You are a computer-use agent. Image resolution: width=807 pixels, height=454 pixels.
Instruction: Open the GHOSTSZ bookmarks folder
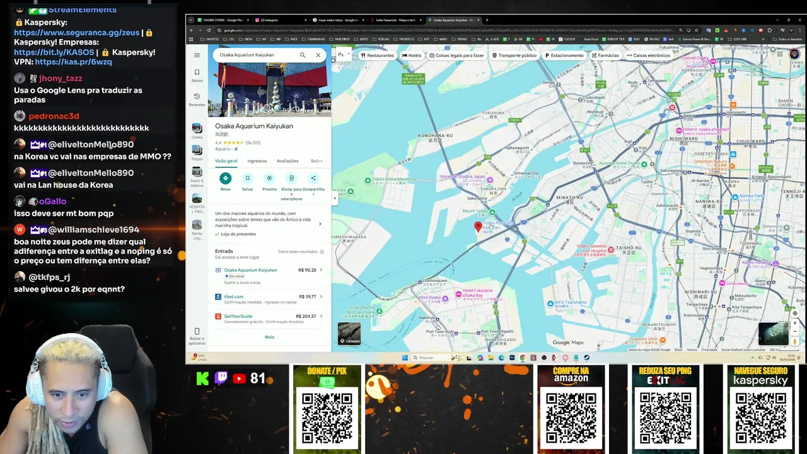[210, 39]
